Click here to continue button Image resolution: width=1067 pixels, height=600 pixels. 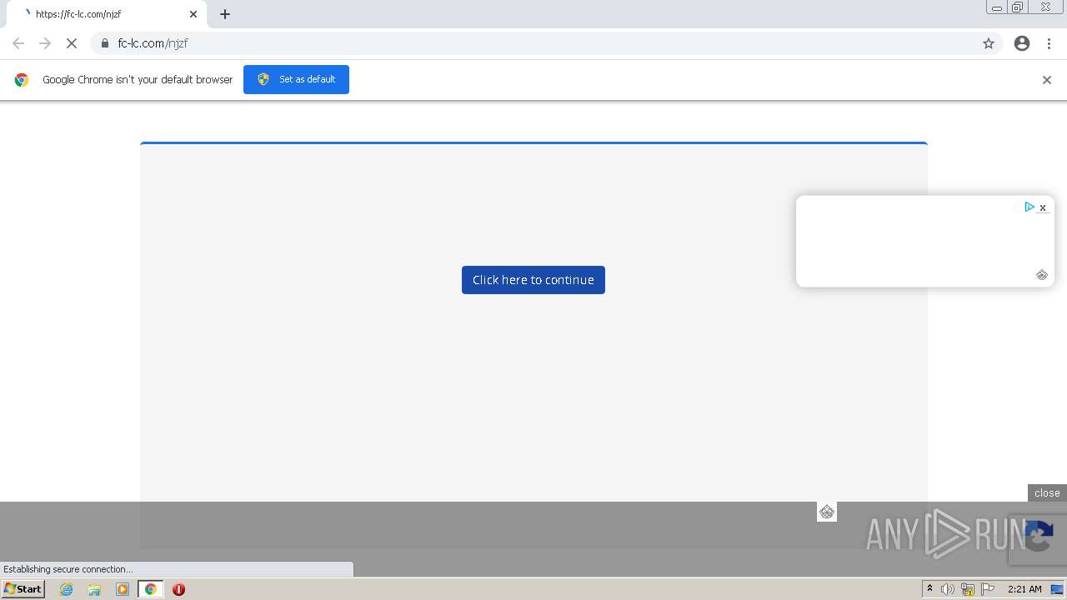coord(533,280)
